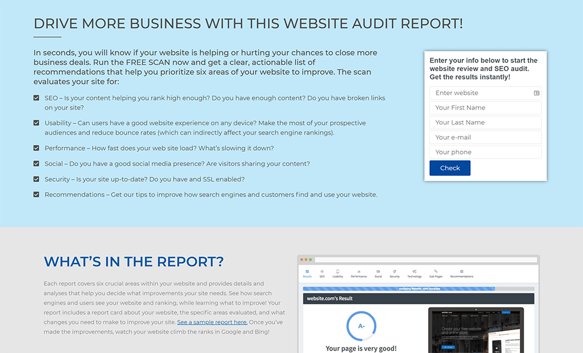This screenshot has height=353, width=583.
Task: Click the Your First Name field
Action: point(485,108)
